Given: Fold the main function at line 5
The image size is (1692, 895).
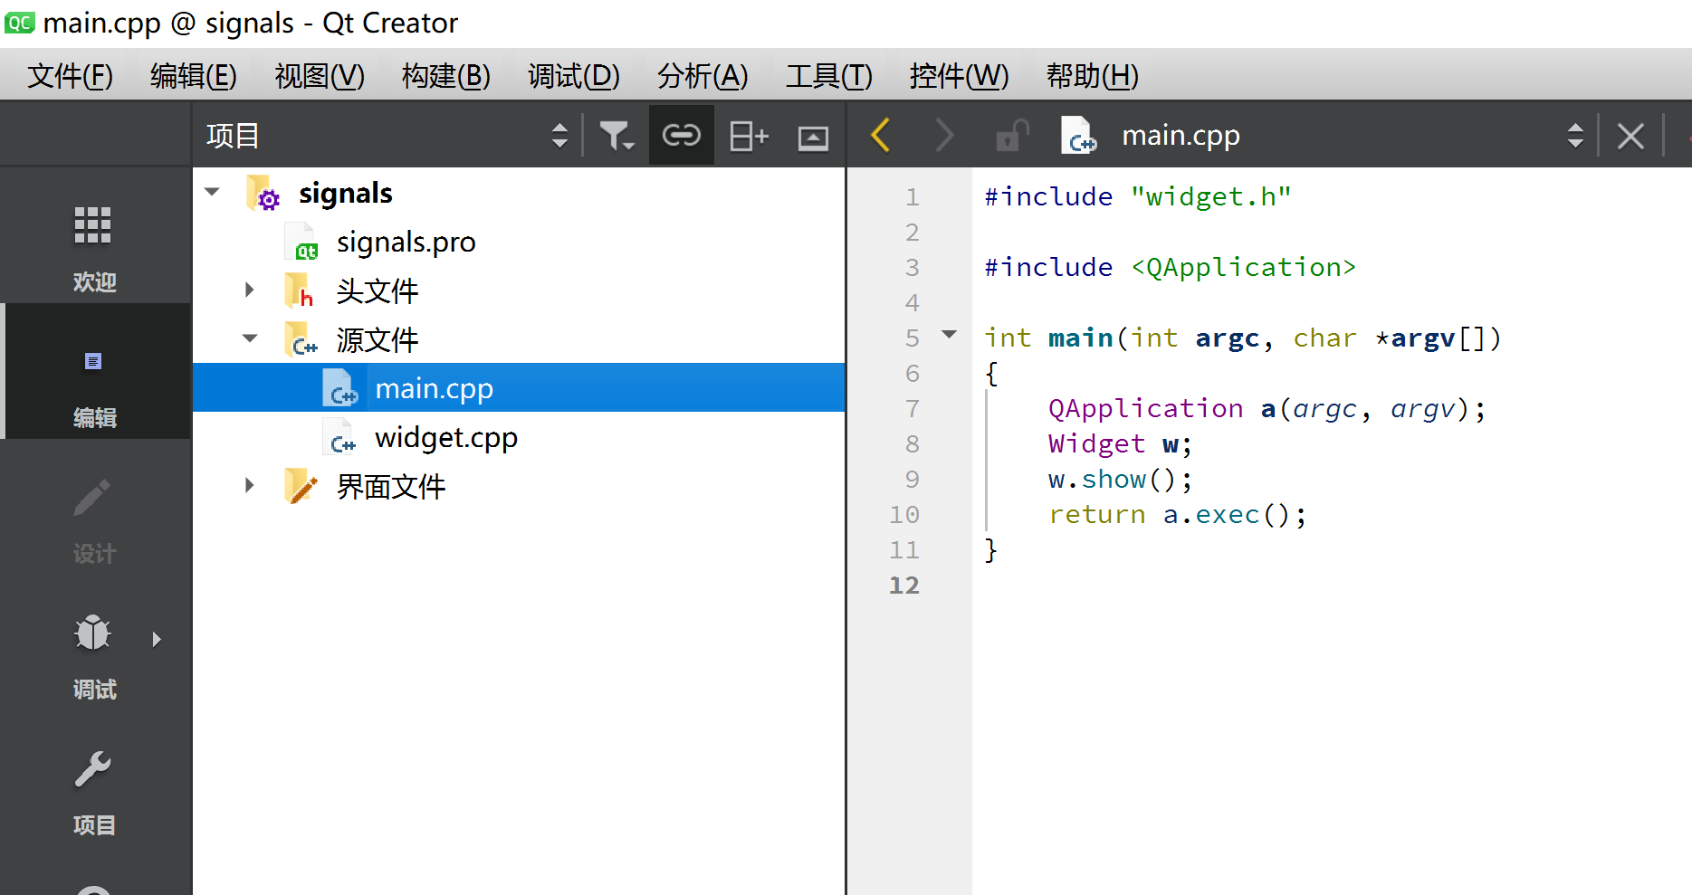Looking at the screenshot, I should [950, 335].
